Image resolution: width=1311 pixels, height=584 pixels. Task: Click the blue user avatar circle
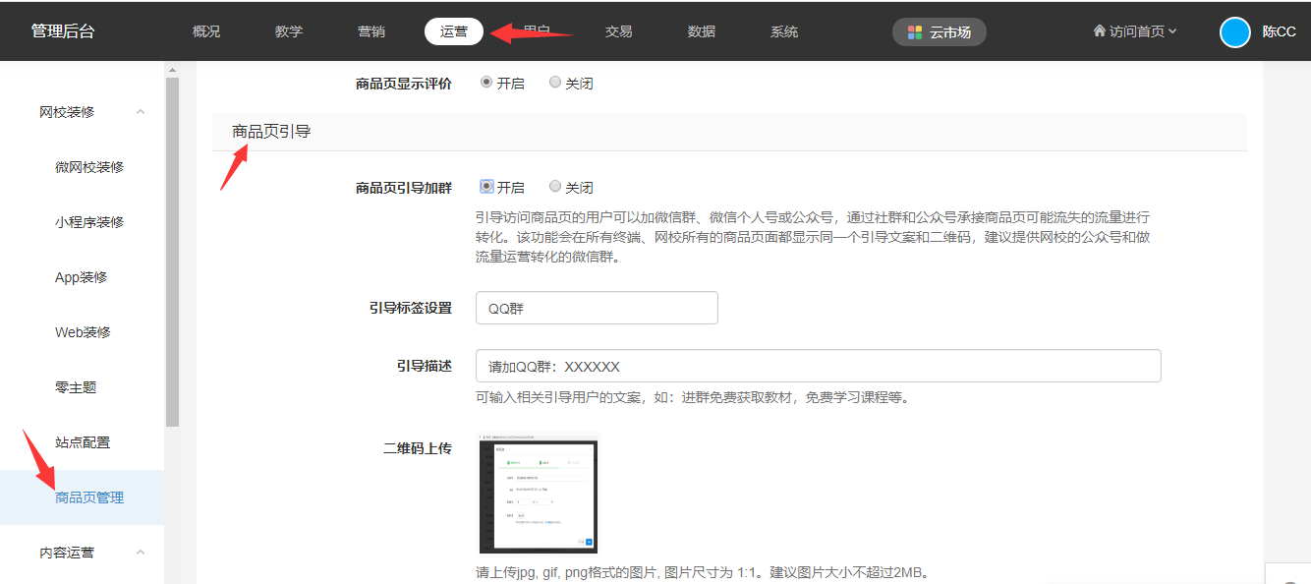pos(1234,31)
